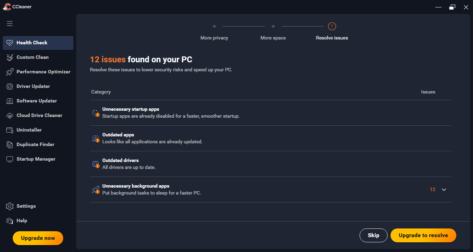Open Software Updater from the sidebar
This screenshot has width=473, height=252.
(x=36, y=101)
